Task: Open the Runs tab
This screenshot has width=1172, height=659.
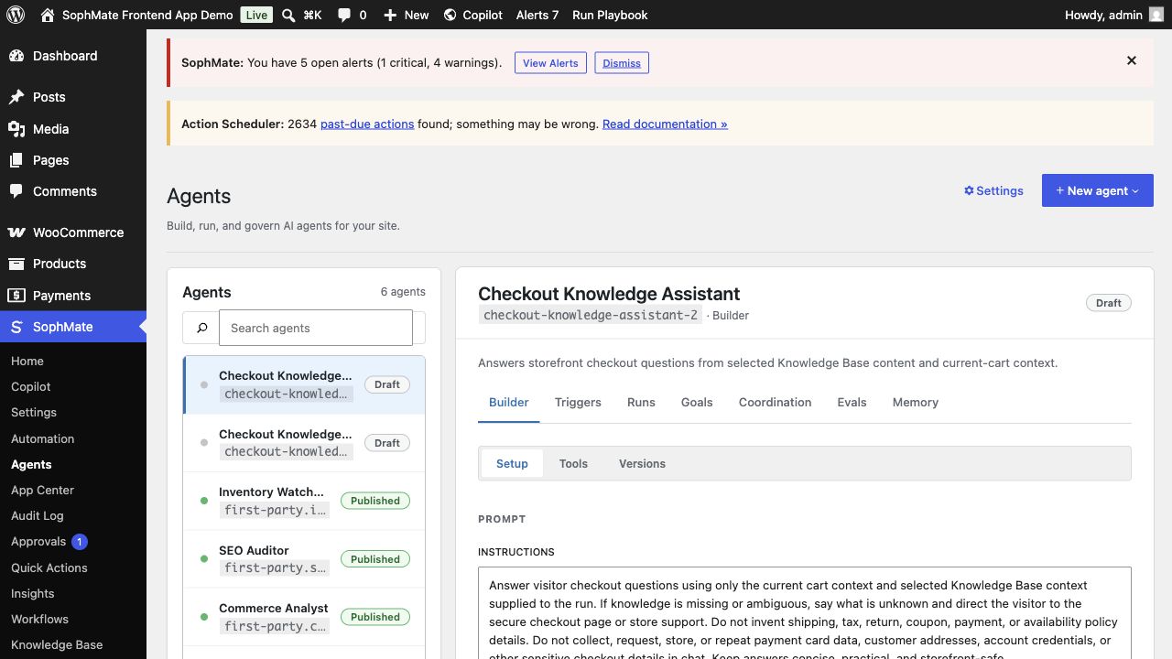Action: pos(641,402)
